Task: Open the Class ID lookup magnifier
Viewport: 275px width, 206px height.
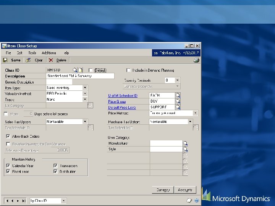Action: point(75,70)
